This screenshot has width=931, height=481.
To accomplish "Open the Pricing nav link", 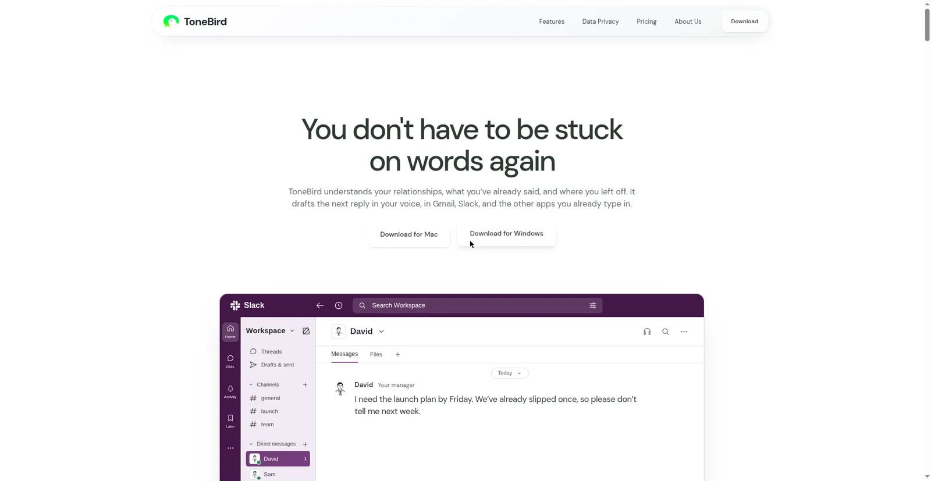I will (646, 22).
